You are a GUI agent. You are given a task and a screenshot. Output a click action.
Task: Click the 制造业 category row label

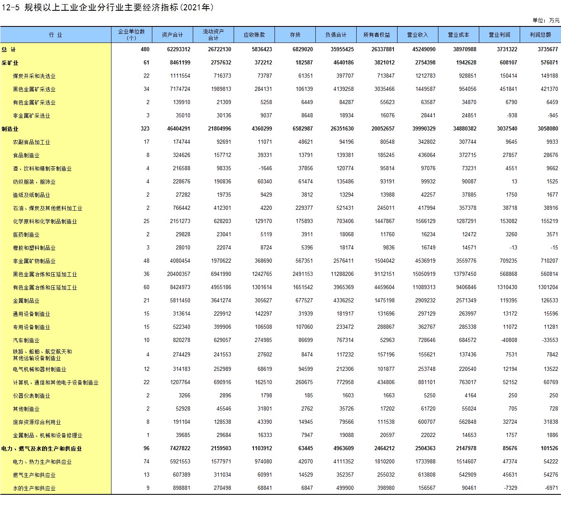click(x=10, y=129)
